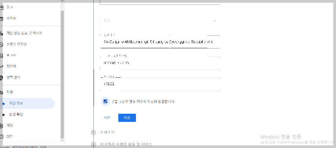
Task: Click the 지급 payments icon
Action: point(1,92)
